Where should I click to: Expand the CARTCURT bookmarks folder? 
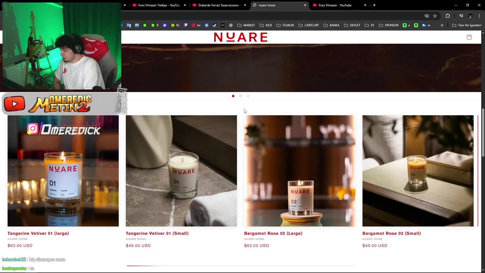coord(308,25)
